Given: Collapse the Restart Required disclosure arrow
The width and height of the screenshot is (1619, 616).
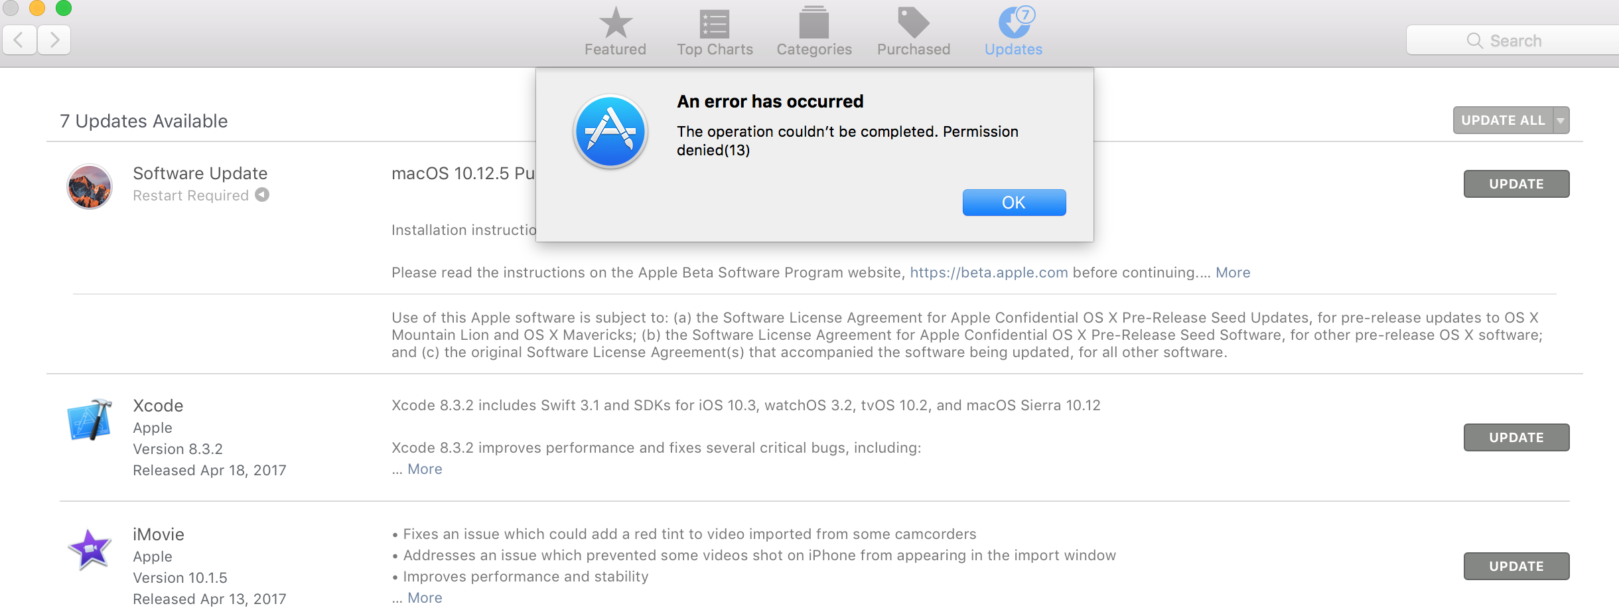Looking at the screenshot, I should pyautogui.click(x=262, y=194).
